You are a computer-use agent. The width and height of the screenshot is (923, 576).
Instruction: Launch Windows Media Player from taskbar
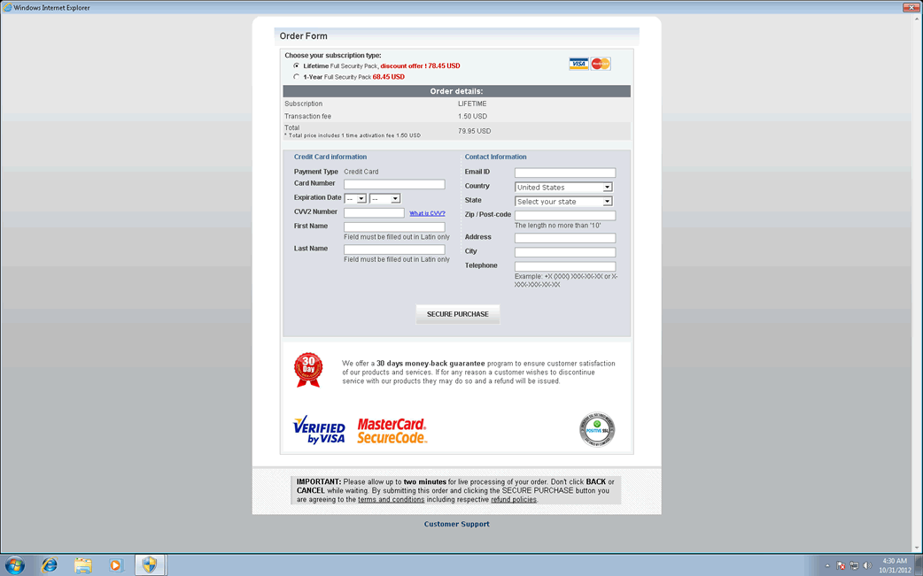coord(115,564)
